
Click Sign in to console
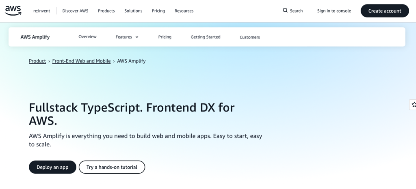point(334,11)
